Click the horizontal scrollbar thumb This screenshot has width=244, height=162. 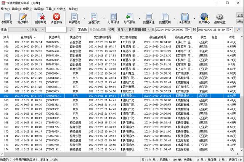[x=65, y=154]
